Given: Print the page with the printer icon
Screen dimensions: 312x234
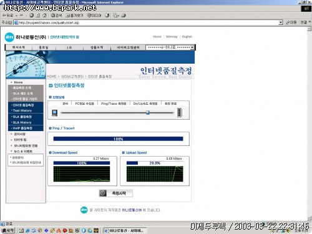Looking at the screenshot, I should click(x=124, y=16).
